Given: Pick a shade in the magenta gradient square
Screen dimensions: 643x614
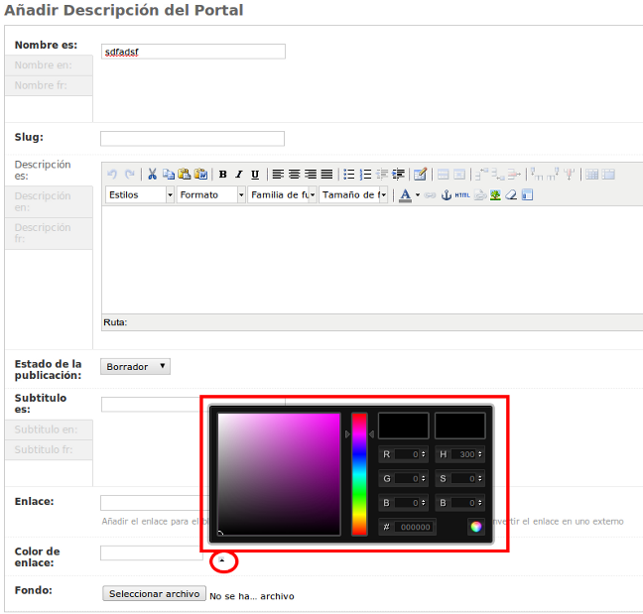Looking at the screenshot, I should point(279,474).
